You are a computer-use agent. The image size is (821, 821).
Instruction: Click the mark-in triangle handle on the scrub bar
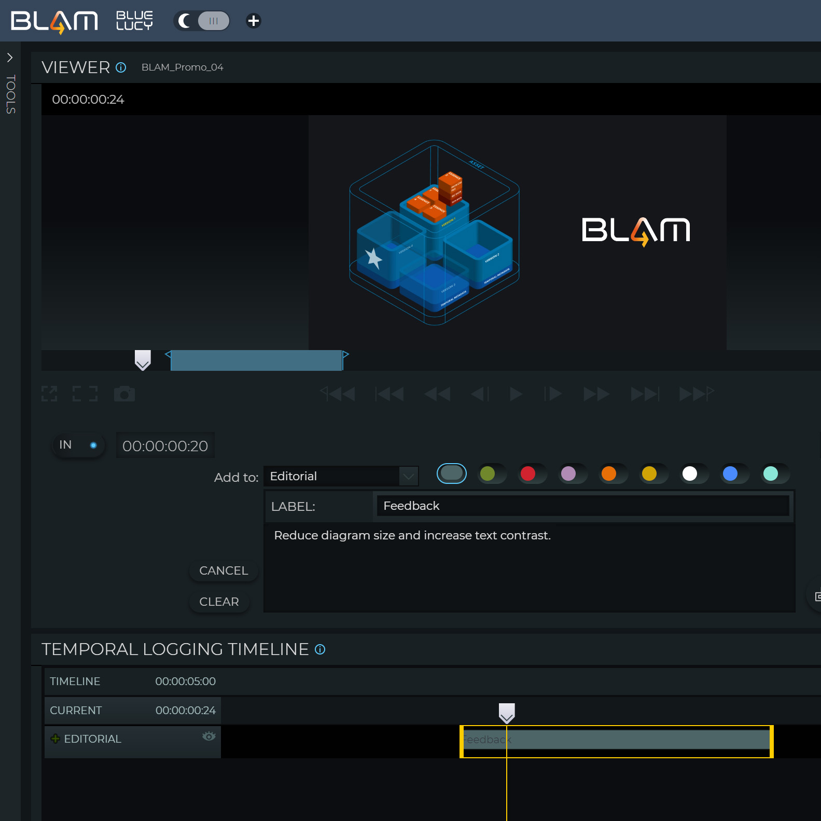[x=168, y=354]
